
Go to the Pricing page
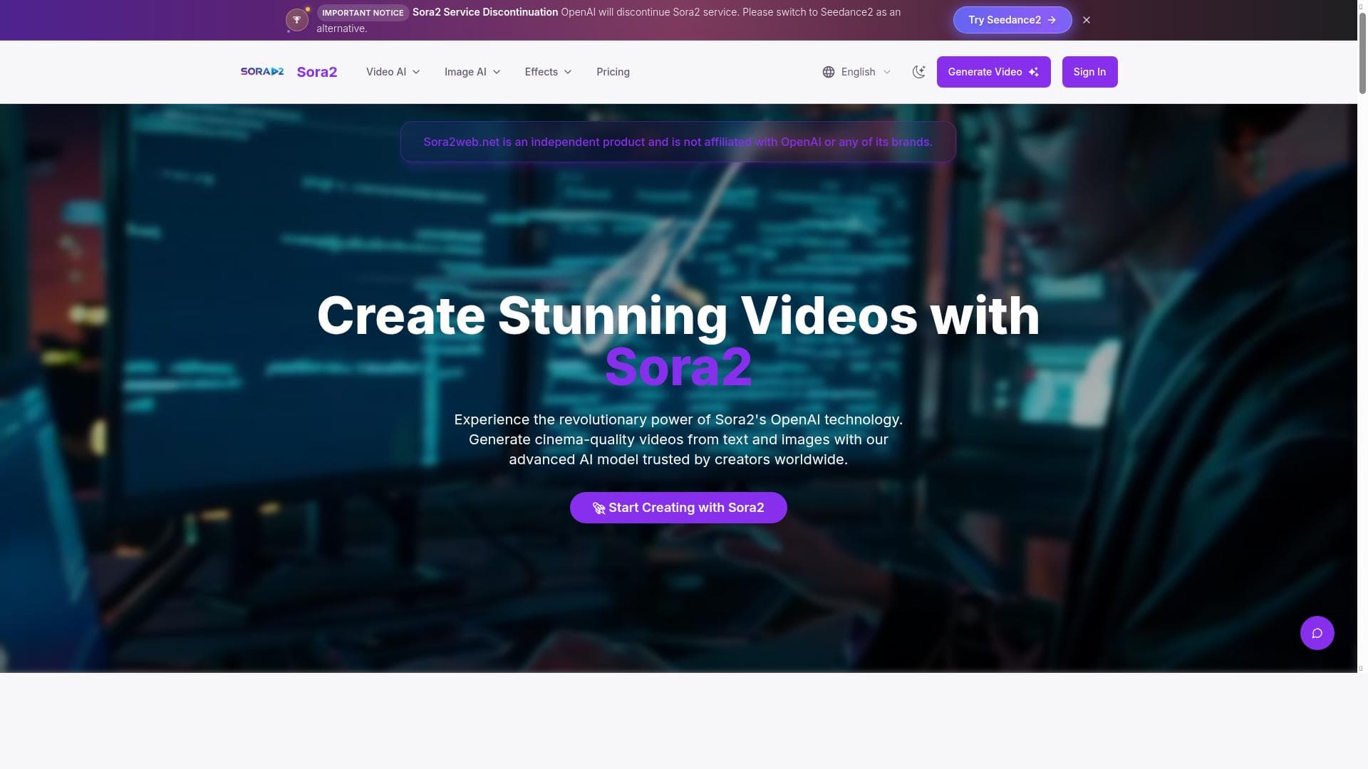pos(613,72)
